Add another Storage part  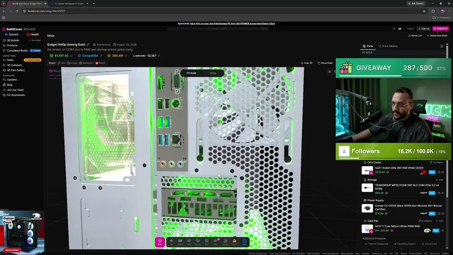[x=439, y=180]
